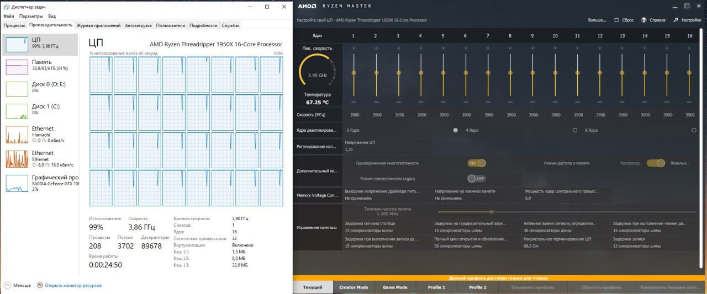Switch to Автозагрузка tab
This screenshot has width=707, height=294.
pos(139,25)
